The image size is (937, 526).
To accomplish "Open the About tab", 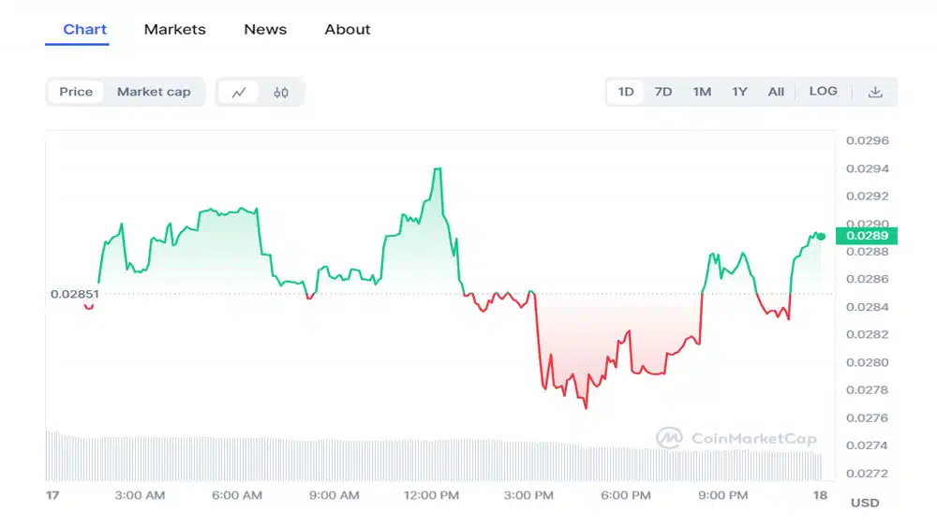I will click(x=348, y=29).
